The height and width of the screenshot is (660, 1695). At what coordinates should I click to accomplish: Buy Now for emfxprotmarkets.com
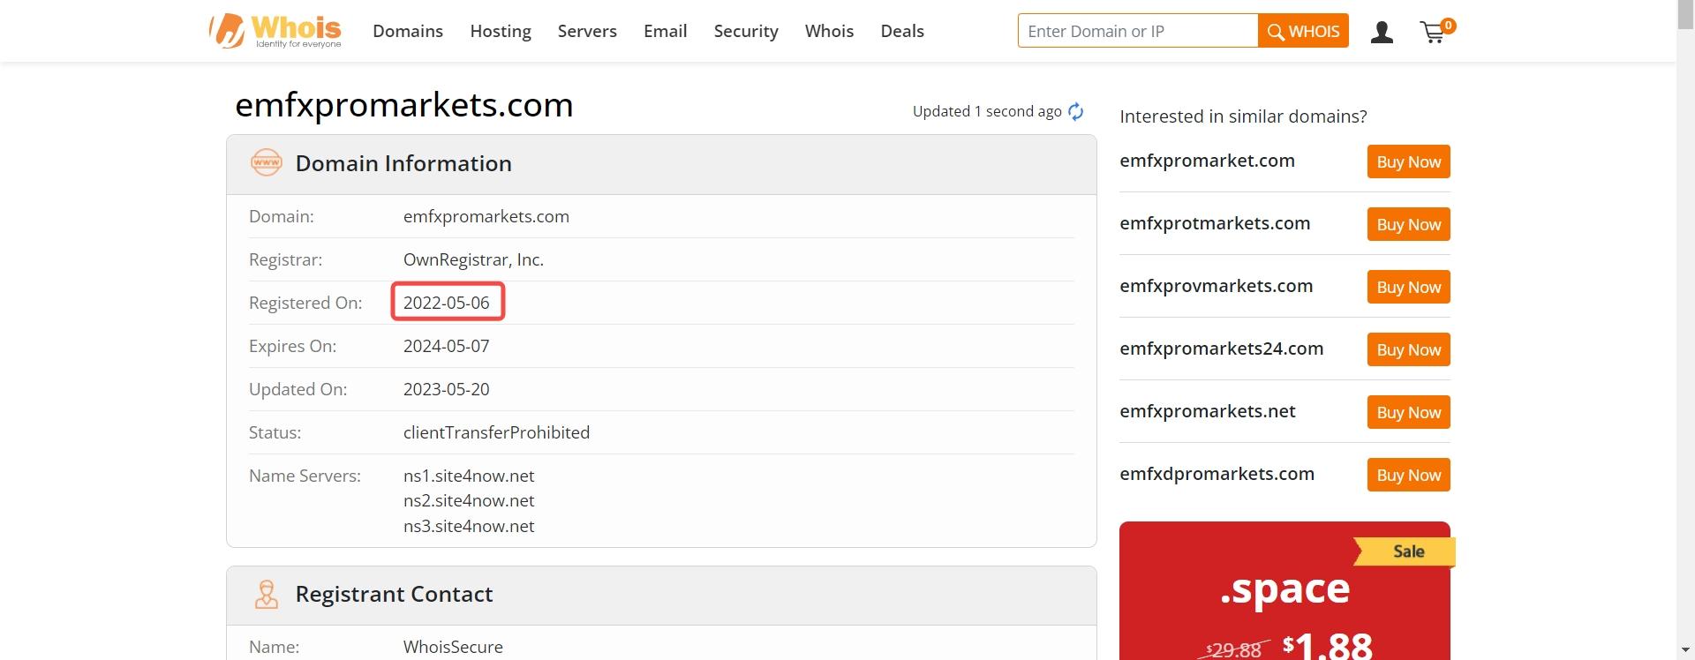(x=1408, y=224)
